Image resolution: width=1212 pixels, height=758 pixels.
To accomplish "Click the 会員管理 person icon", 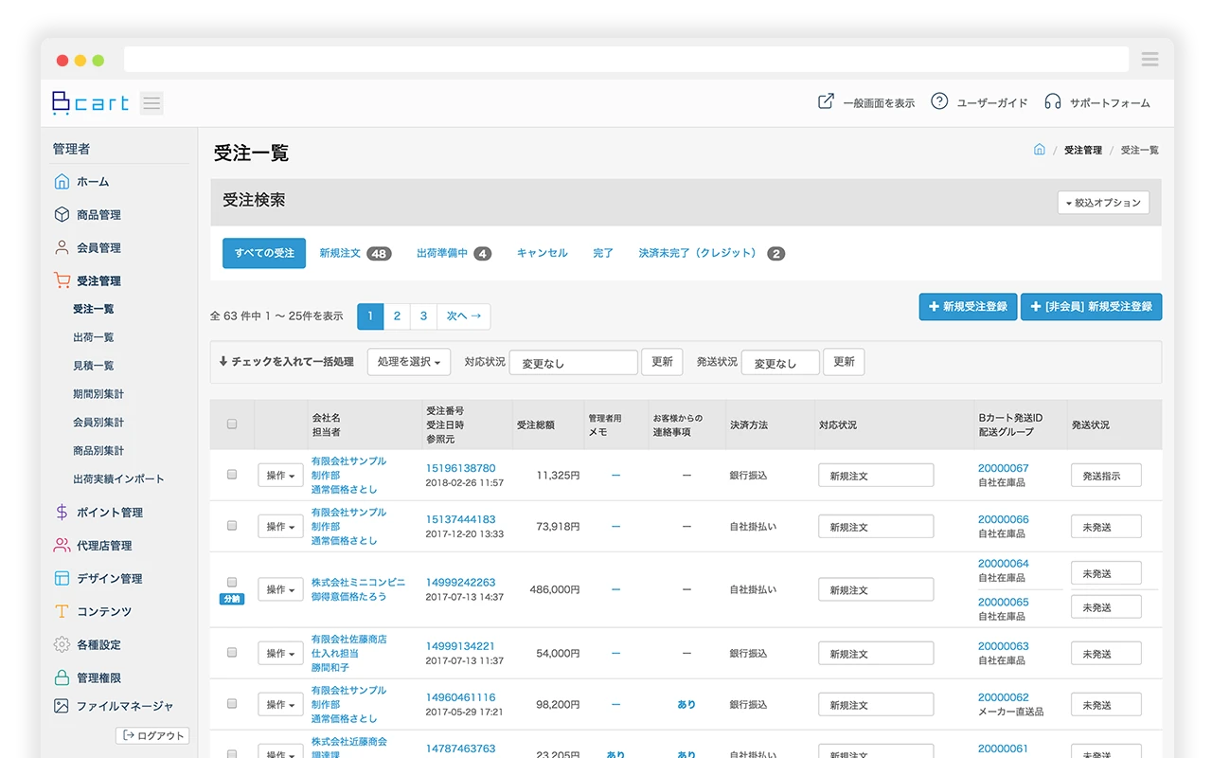I will tap(62, 247).
